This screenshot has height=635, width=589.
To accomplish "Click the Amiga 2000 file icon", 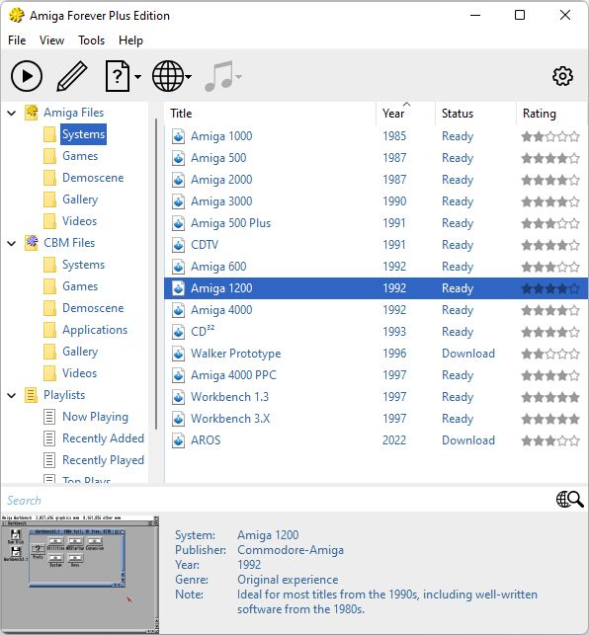I will (178, 180).
